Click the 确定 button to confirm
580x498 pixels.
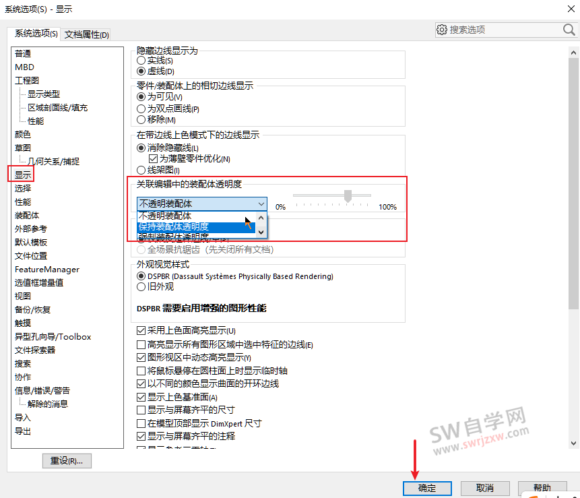pyautogui.click(x=426, y=488)
